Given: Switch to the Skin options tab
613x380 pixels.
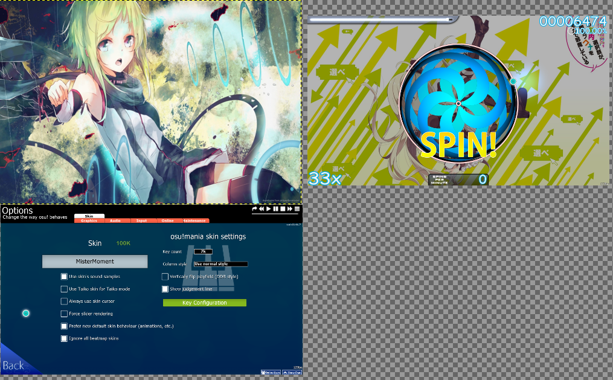Looking at the screenshot, I should [x=89, y=216].
